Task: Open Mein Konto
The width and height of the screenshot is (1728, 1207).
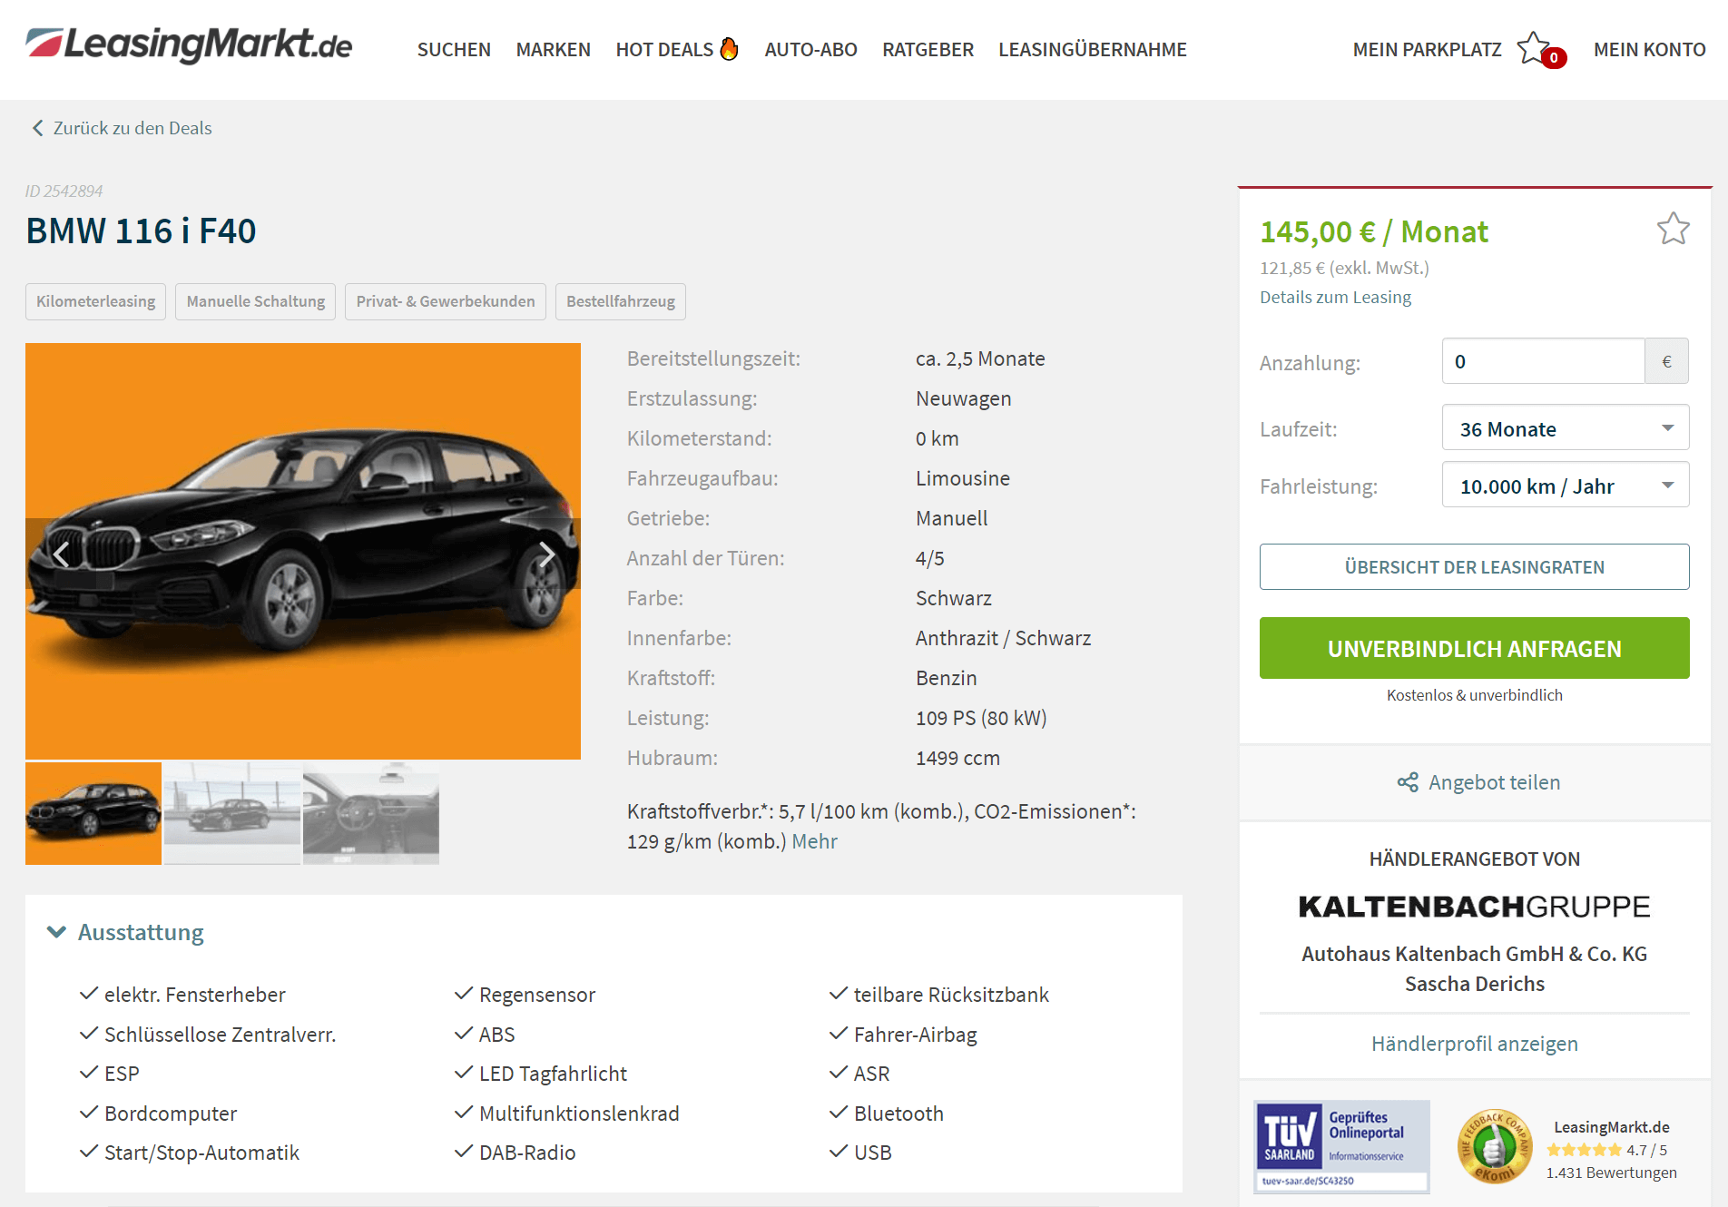Action: coord(1649,49)
